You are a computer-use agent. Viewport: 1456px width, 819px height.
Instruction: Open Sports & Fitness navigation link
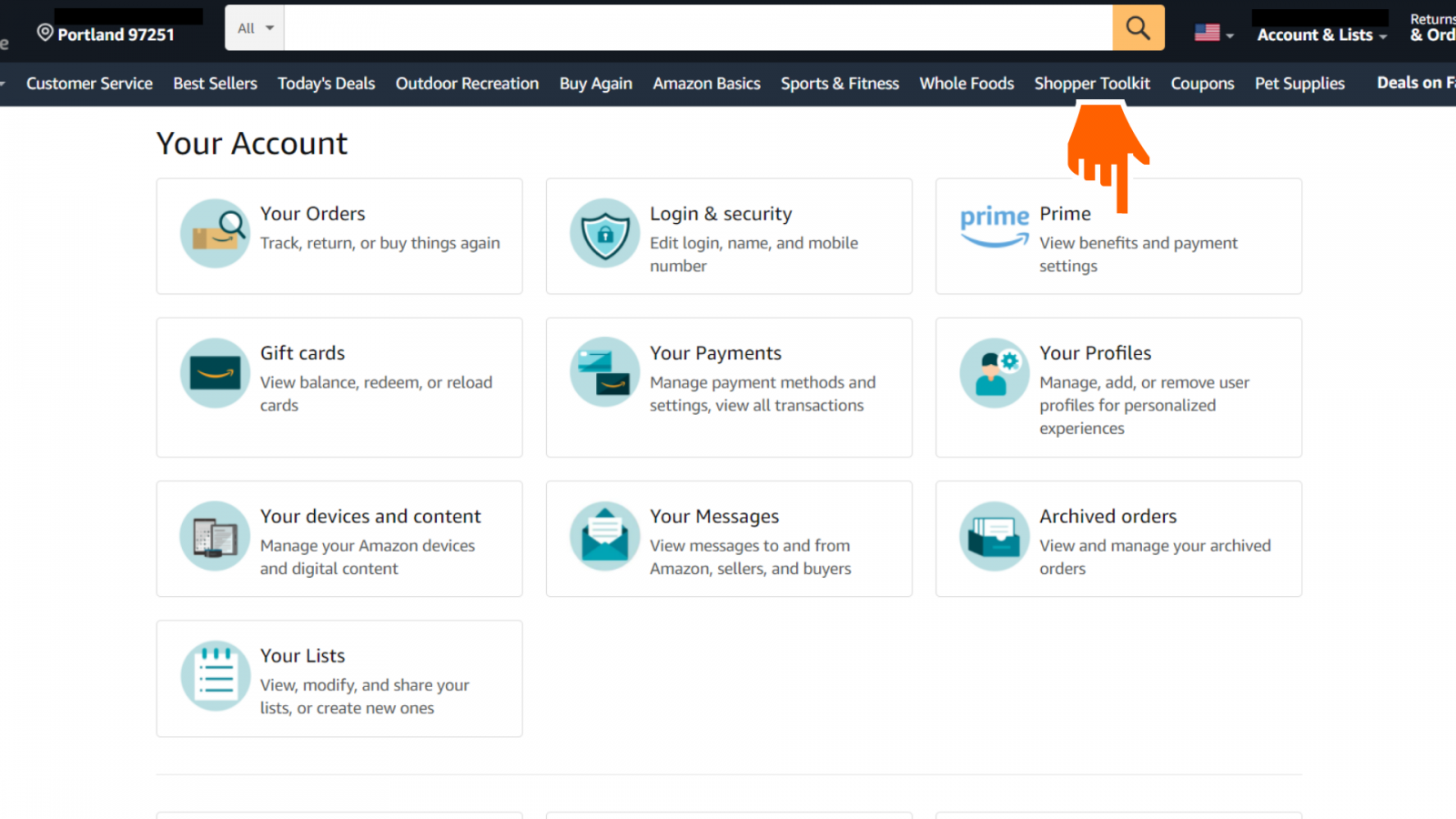pos(839,83)
